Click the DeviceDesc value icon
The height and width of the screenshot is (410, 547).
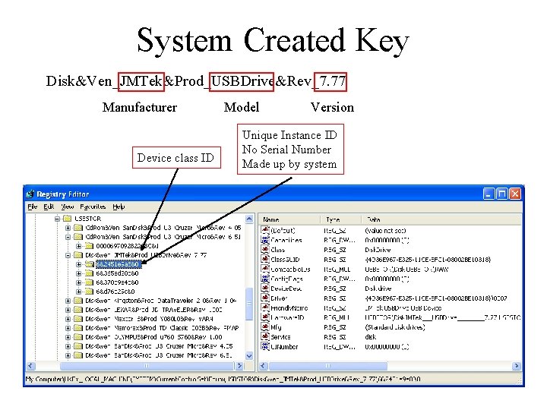point(265,289)
